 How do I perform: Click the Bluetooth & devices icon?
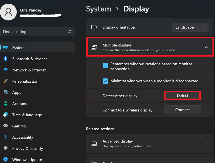tap(6, 59)
